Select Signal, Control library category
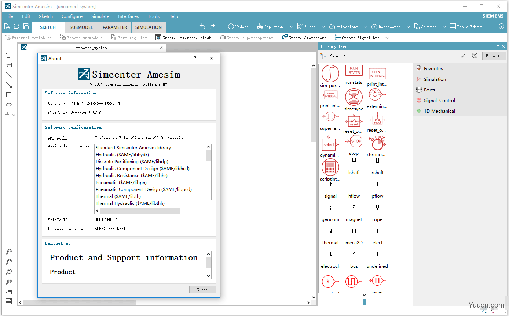509x316 pixels. click(x=435, y=100)
